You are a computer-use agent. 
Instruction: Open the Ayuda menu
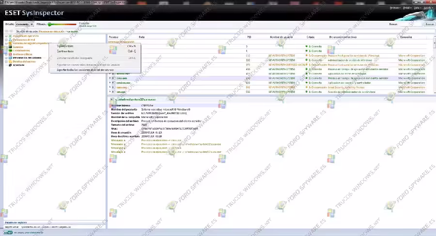(428, 8)
